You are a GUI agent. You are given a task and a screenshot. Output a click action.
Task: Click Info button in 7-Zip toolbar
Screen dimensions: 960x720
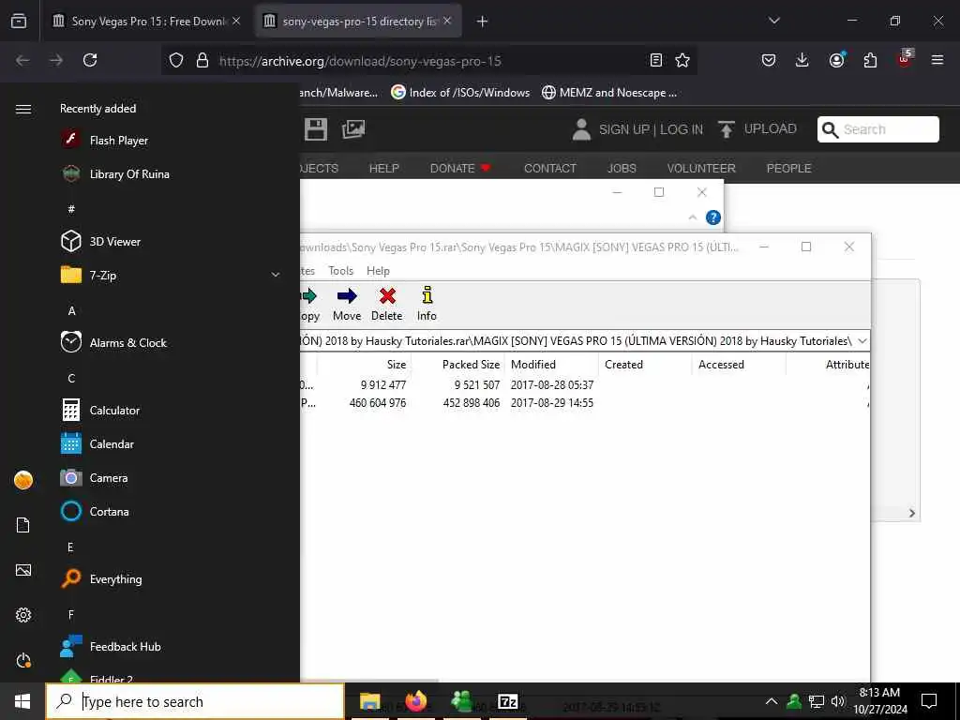click(x=427, y=304)
